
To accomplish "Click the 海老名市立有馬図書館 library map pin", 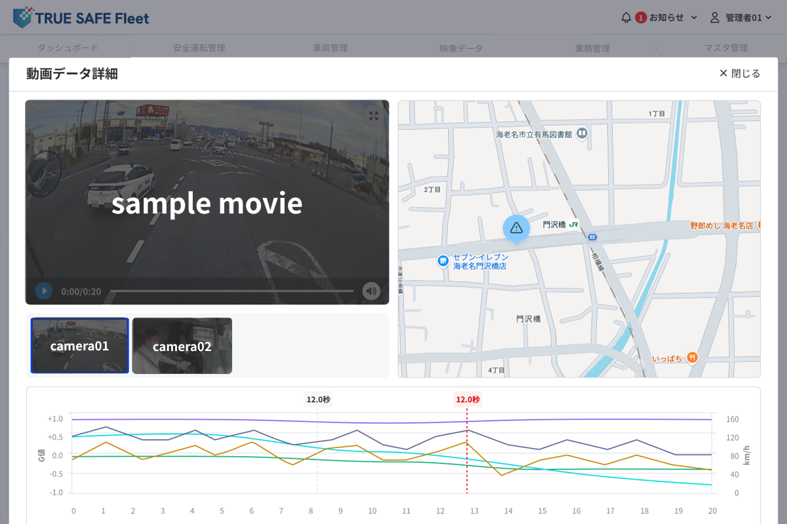I will (581, 134).
